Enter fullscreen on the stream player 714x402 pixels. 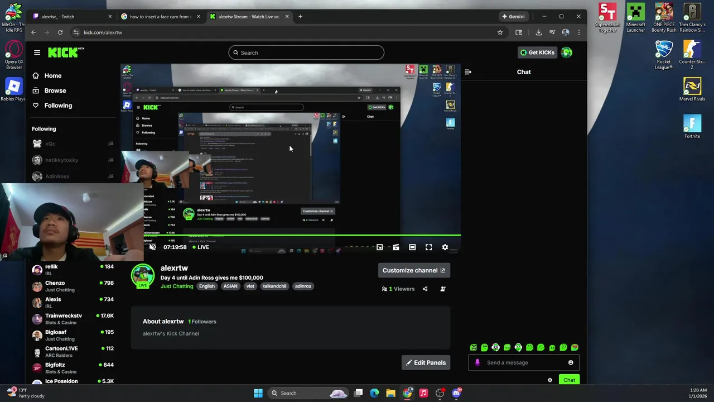[428, 247]
